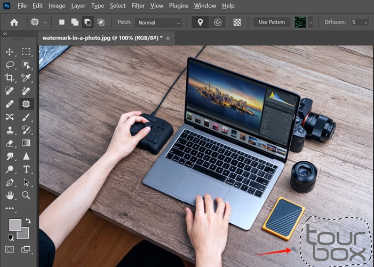Select the Pen tool
The height and width of the screenshot is (267, 374).
[x=10, y=183]
